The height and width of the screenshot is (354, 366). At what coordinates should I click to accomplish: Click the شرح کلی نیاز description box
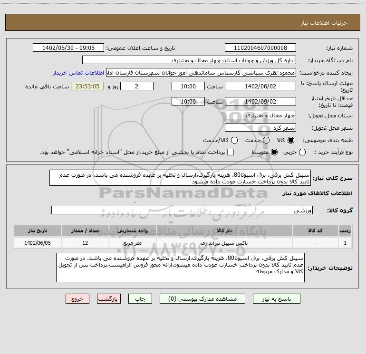[x=180, y=178]
